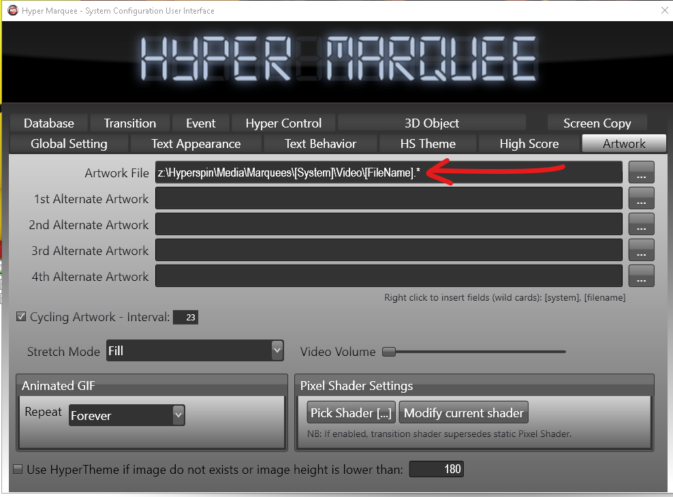
Task: Switch to the Transition tab
Action: [x=130, y=123]
